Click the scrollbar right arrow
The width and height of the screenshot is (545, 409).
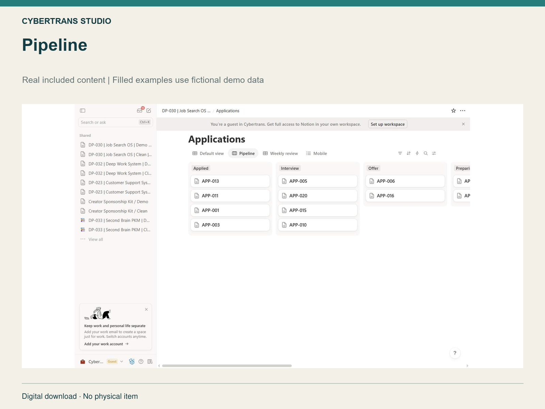click(x=467, y=366)
